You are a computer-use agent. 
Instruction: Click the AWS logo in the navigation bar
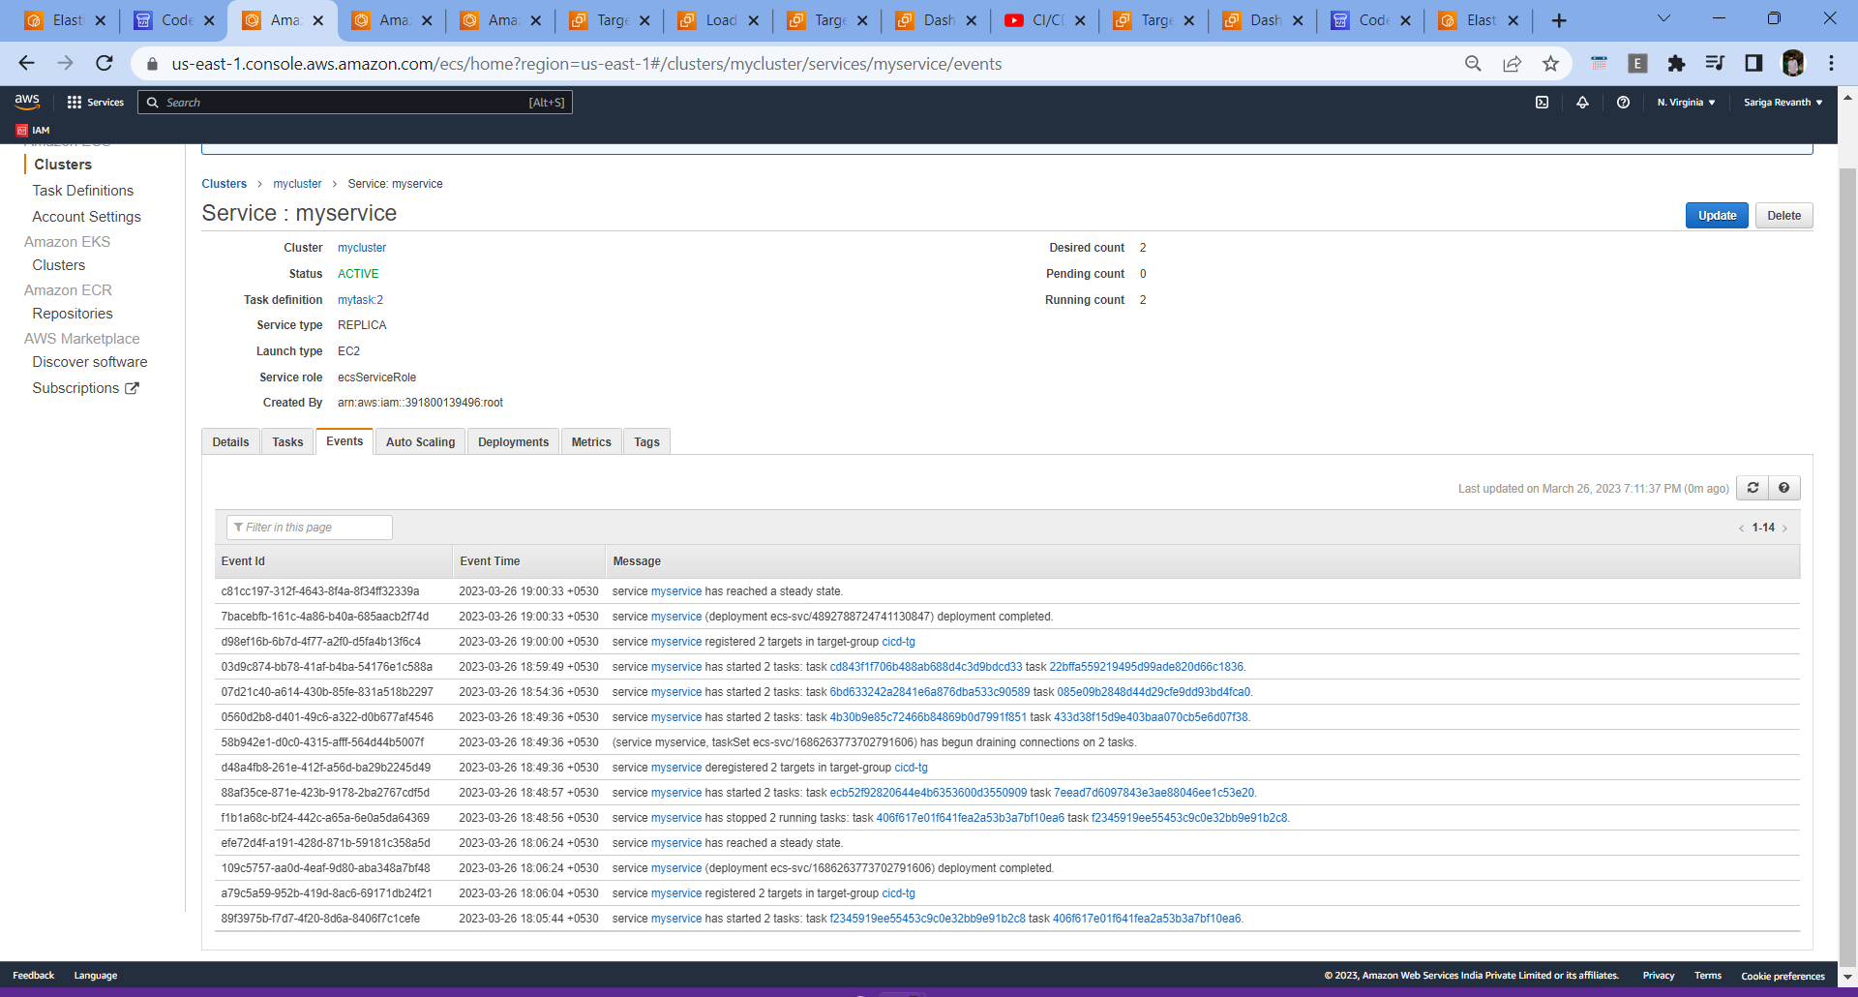[x=27, y=101]
